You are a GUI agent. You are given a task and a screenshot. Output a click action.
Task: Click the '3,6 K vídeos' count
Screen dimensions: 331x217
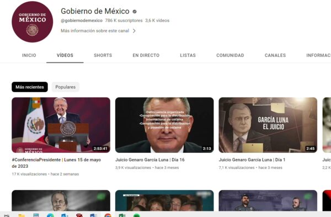coord(157,20)
